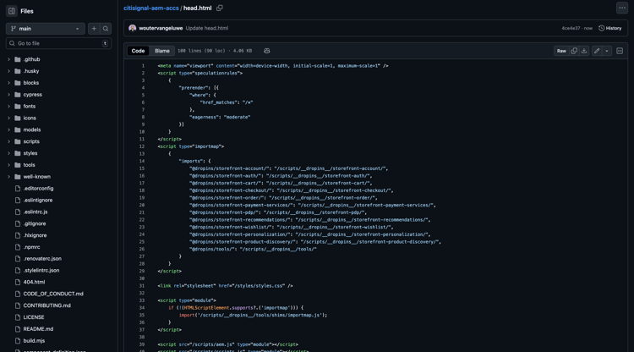Open the Update head.html commit message
Image resolution: width=634 pixels, height=352 pixels.
point(206,28)
